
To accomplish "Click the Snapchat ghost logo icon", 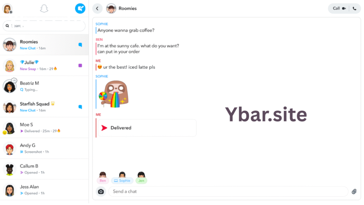I will click(44, 9).
